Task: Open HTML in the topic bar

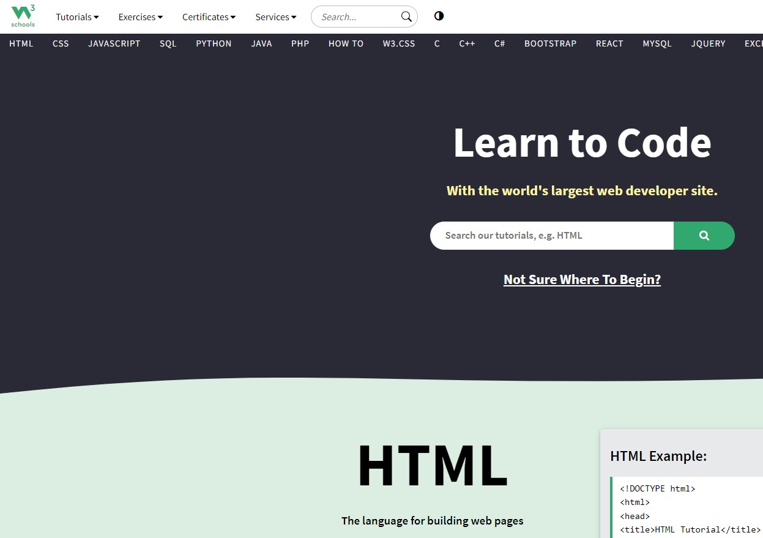Action: click(21, 43)
